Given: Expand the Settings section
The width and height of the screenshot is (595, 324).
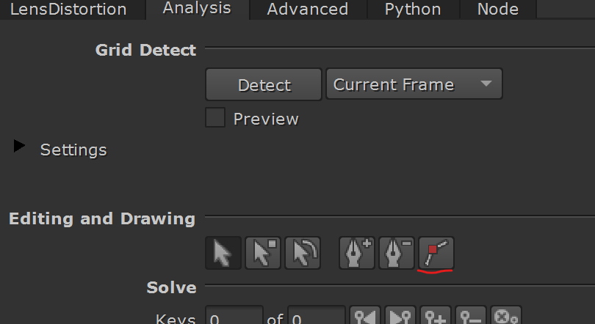Looking at the screenshot, I should (19, 146).
